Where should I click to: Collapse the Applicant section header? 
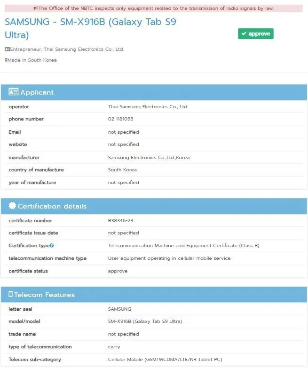coord(154,92)
